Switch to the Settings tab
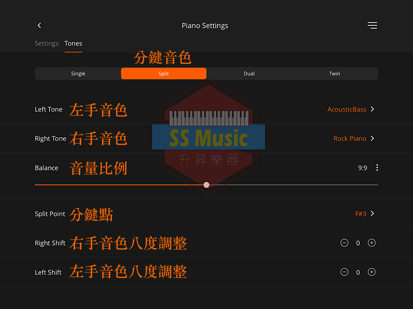413x309 pixels. pyautogui.click(x=47, y=43)
